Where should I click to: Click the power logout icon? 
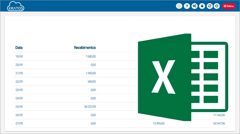coord(217,6)
